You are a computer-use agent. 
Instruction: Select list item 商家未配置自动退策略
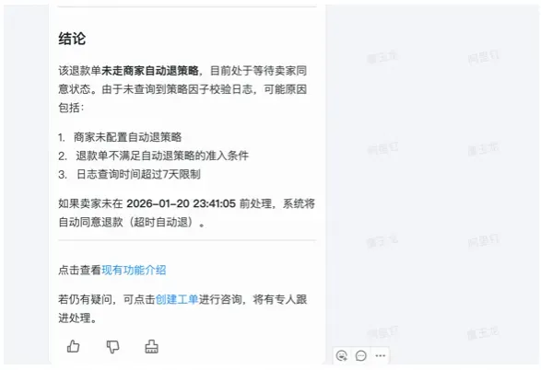coord(127,137)
